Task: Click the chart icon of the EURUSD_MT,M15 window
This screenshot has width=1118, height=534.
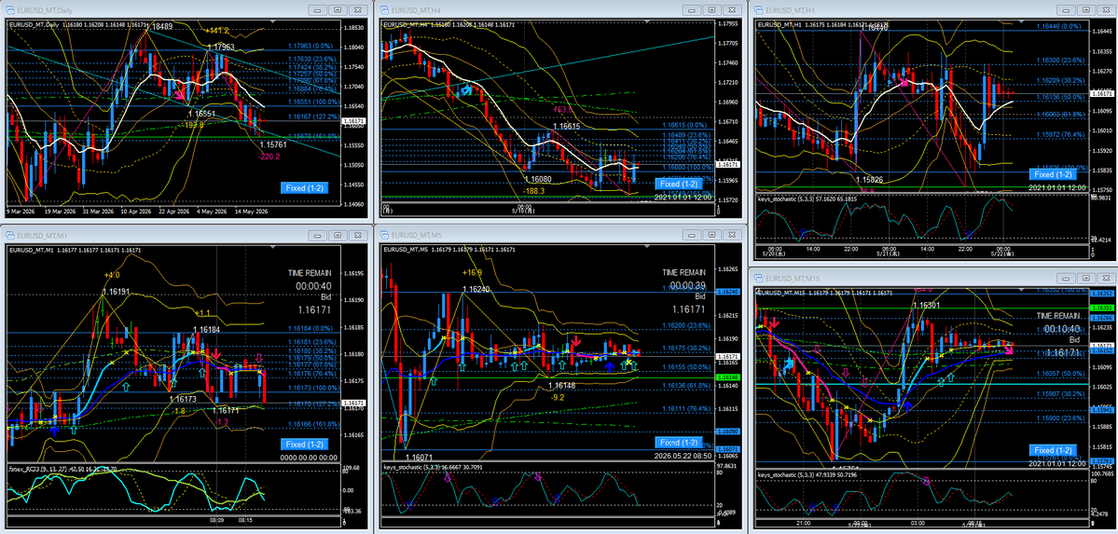Action: tap(758, 278)
